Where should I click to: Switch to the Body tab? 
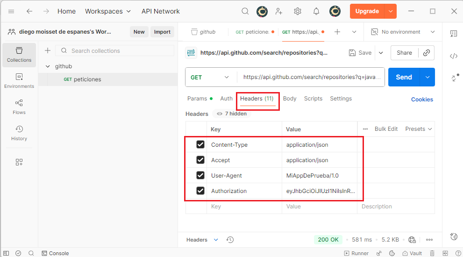[290, 99]
